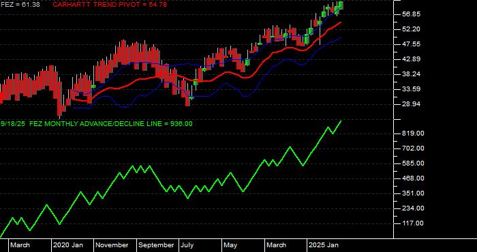Click the 468.00 advance/decline axis value
The height and width of the screenshot is (252, 477).
(413, 178)
